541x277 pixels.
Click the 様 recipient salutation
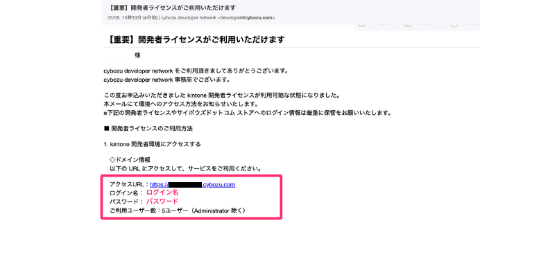click(137, 54)
